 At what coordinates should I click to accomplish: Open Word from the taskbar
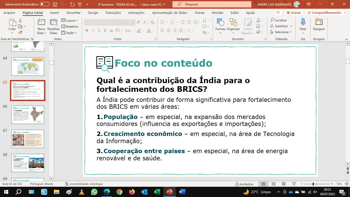point(182,192)
